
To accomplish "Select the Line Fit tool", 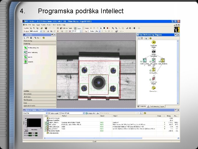I will pyautogui.click(x=28, y=57).
